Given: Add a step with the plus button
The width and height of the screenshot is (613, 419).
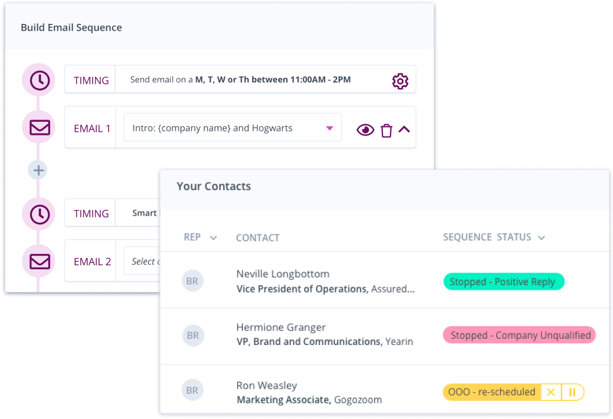Looking at the screenshot, I should [38, 170].
